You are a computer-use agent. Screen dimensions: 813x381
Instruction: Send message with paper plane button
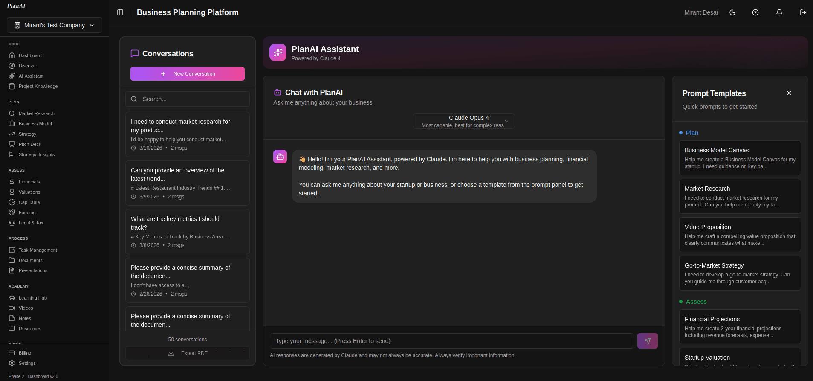click(648, 341)
